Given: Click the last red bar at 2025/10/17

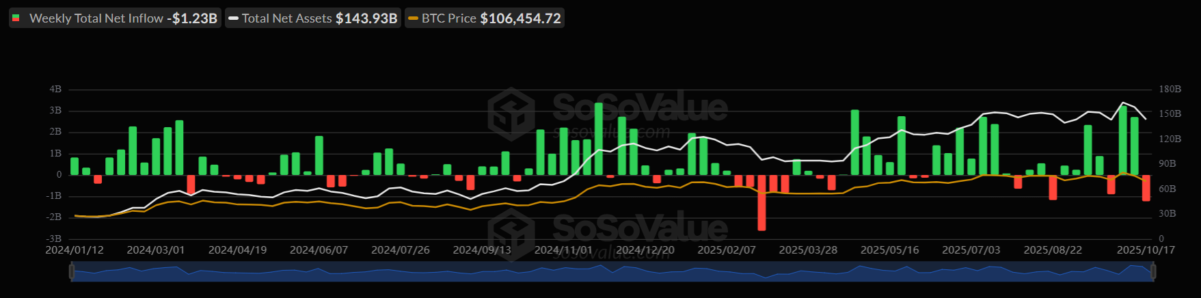Looking at the screenshot, I should click(x=1146, y=187).
